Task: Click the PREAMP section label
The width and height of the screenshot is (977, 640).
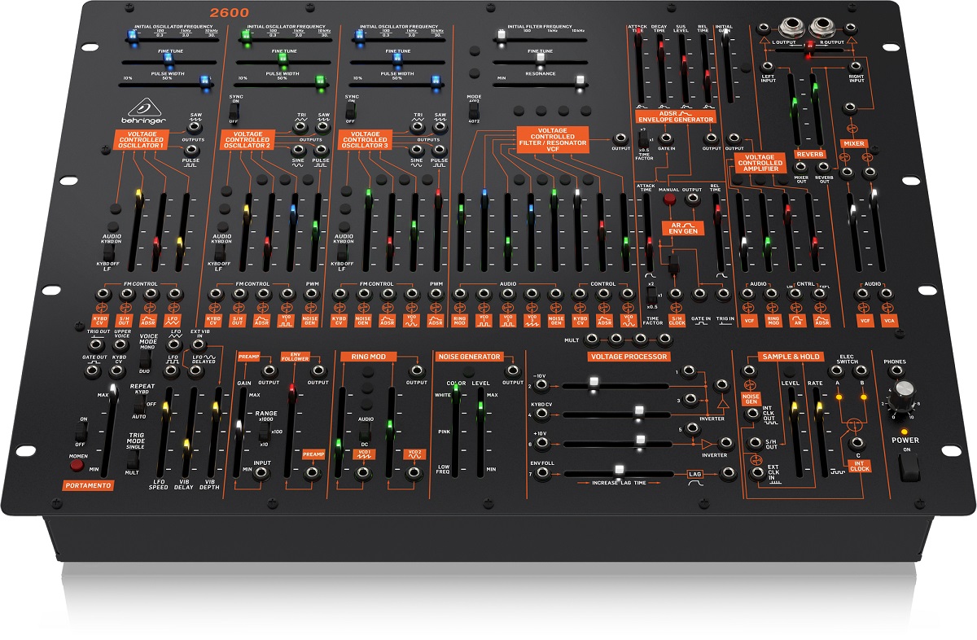Action: (x=249, y=357)
